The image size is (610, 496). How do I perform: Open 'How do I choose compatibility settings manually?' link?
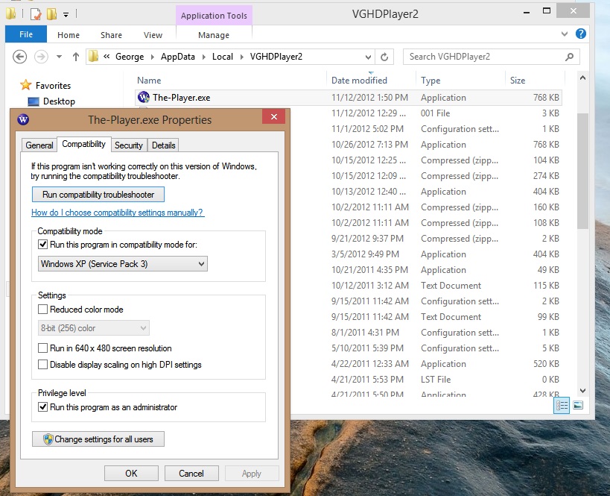(x=118, y=213)
